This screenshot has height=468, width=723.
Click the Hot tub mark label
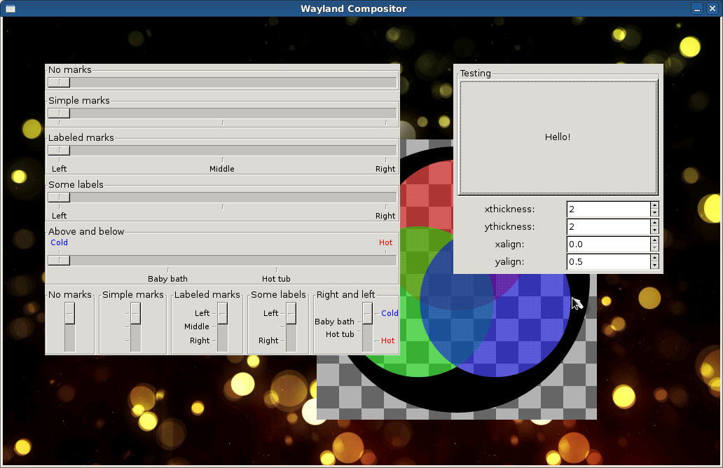[276, 278]
